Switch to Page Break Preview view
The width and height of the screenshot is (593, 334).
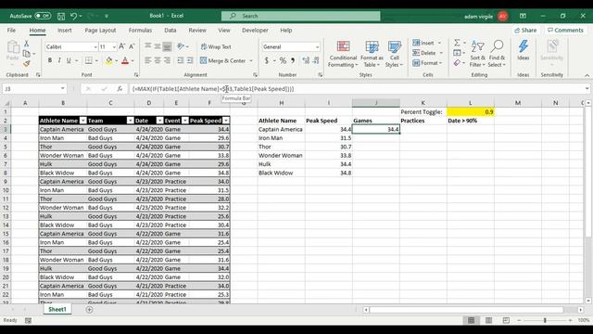506,320
